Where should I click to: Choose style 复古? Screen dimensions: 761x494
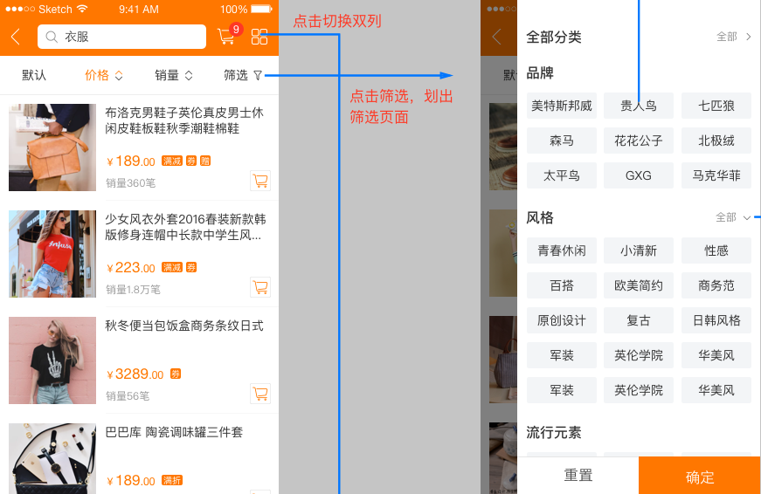[639, 320]
